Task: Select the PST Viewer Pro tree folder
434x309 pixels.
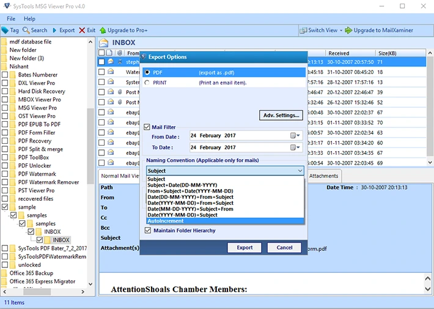Action: [x=36, y=191]
